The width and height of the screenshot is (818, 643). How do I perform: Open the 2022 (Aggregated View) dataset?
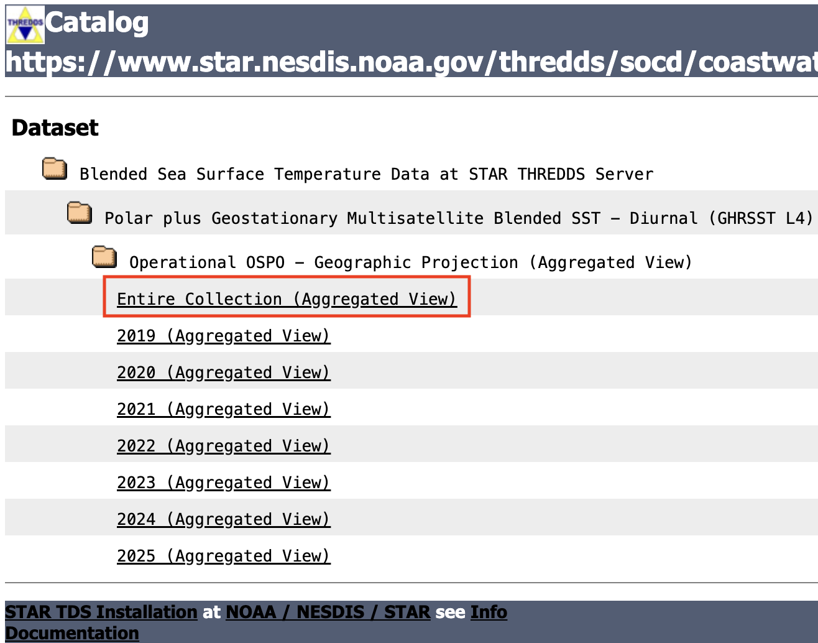pyautogui.click(x=224, y=446)
